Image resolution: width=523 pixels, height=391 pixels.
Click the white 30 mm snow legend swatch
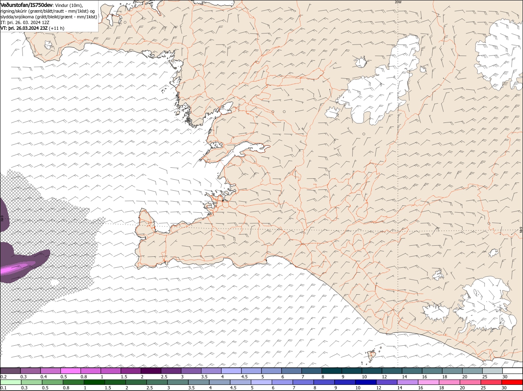pyautogui.click(x=512, y=371)
